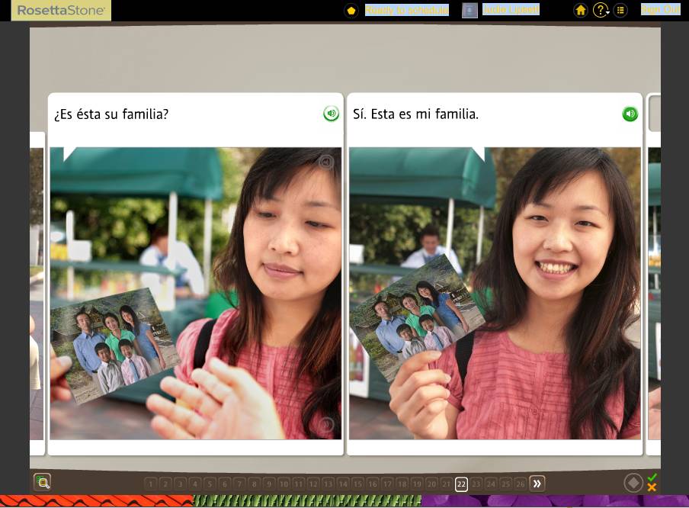This screenshot has width=689, height=508.
Task: Select the right card photo of the smiling woman
Action: coord(495,294)
